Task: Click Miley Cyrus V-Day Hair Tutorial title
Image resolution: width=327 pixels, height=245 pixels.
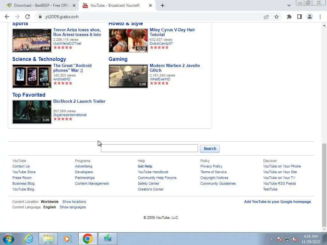Action: tap(172, 32)
